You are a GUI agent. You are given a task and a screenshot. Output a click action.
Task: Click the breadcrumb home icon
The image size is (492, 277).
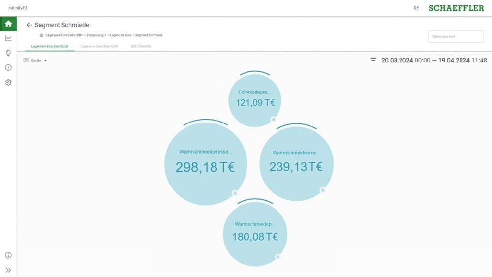coord(41,35)
